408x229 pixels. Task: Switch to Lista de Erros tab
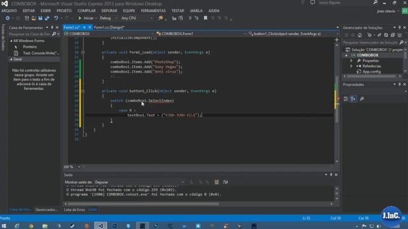pos(75,209)
